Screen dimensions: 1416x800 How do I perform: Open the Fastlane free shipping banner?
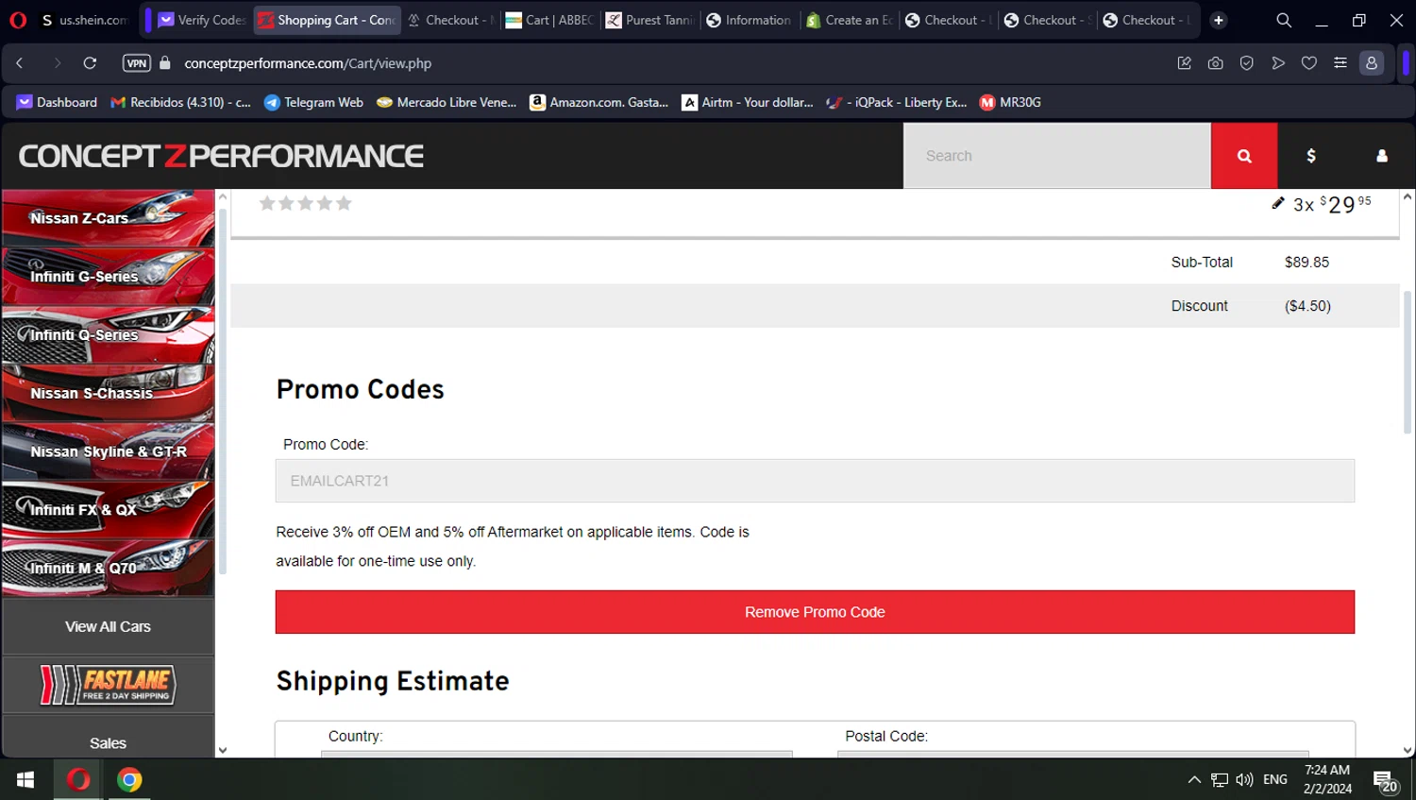coord(109,685)
